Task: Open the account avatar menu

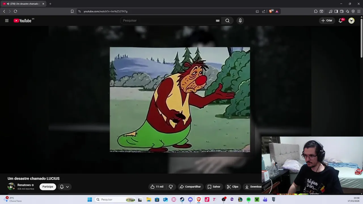Action: tap(351, 20)
